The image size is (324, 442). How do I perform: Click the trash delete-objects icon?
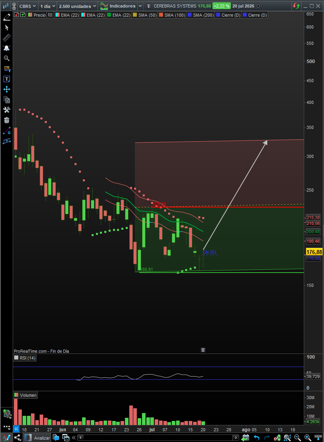click(7, 120)
